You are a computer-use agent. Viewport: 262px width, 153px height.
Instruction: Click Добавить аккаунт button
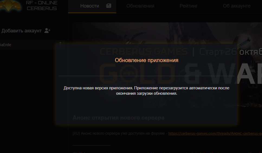26,31
